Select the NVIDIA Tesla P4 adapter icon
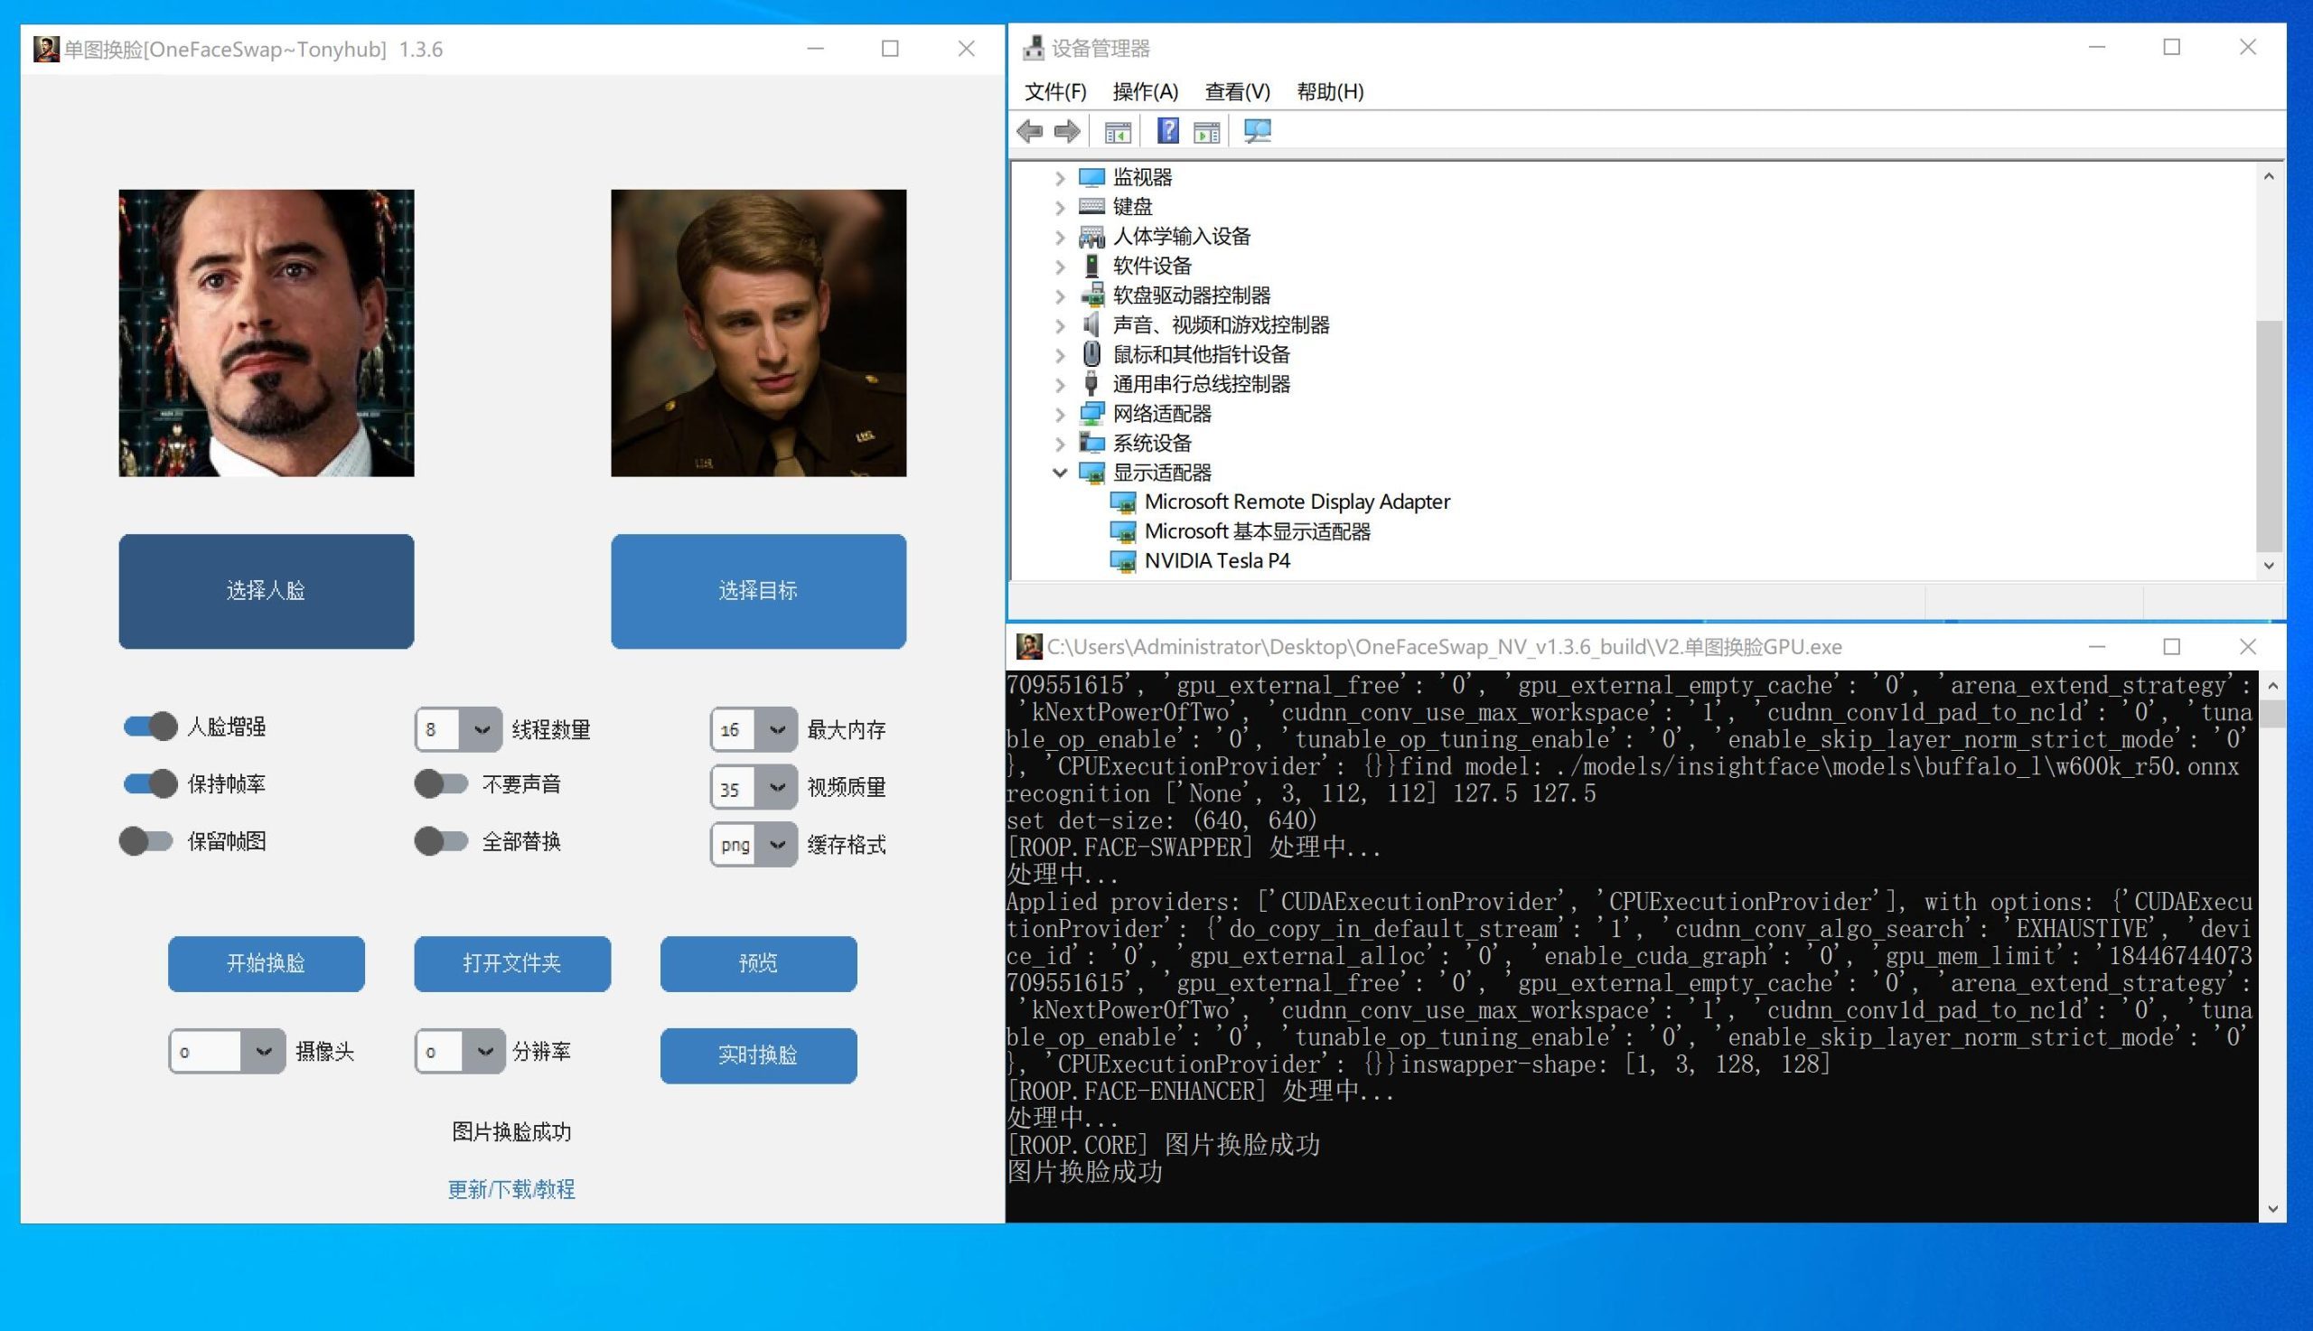Image resolution: width=2313 pixels, height=1331 pixels. coord(1122,560)
